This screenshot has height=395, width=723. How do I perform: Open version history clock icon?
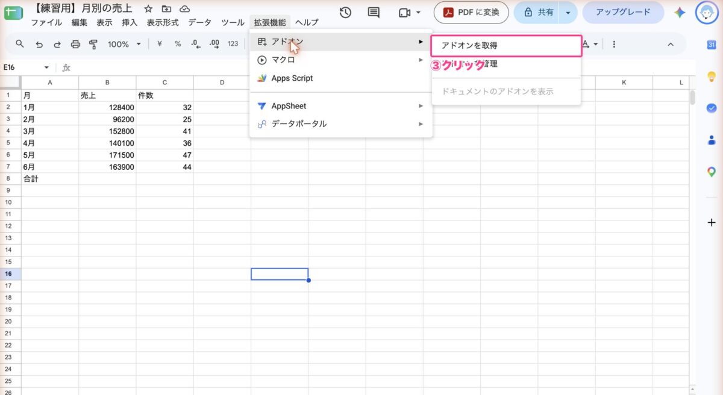345,13
